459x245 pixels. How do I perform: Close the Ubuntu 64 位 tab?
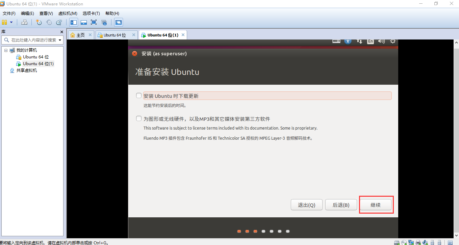tap(133, 35)
